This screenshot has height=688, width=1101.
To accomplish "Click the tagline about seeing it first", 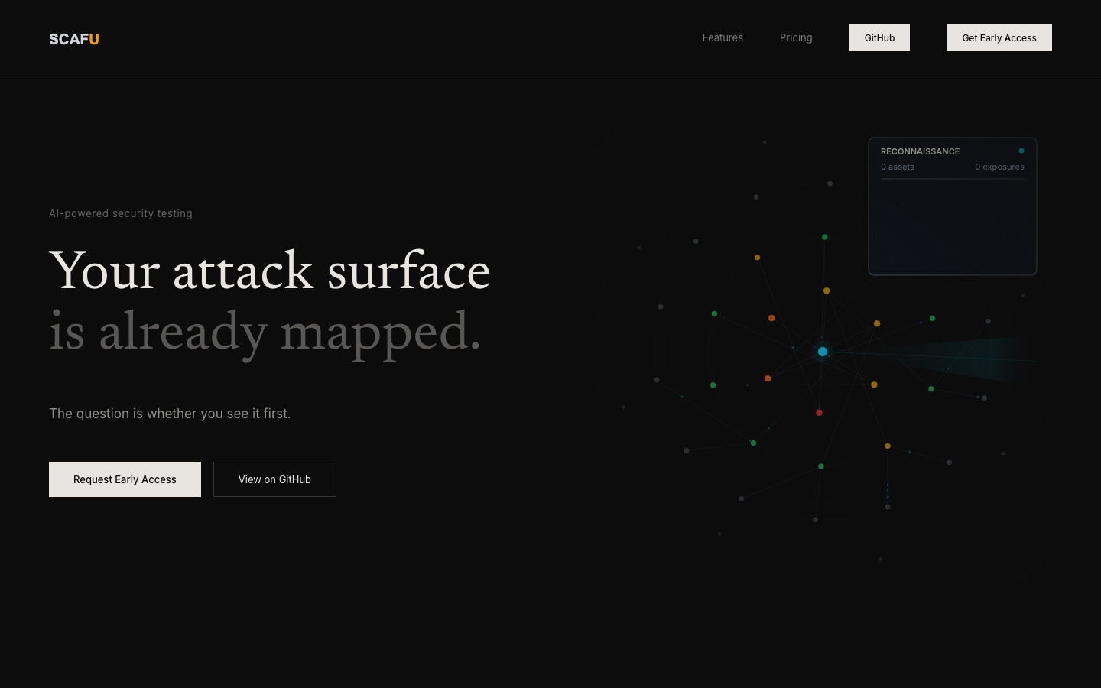I will pos(170,414).
